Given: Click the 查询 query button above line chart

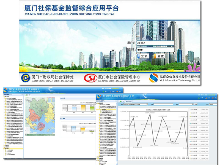Looking at the screenshot, I should click(x=196, y=104).
